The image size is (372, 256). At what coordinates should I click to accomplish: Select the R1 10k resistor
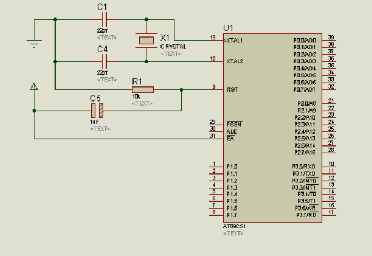[x=143, y=90]
